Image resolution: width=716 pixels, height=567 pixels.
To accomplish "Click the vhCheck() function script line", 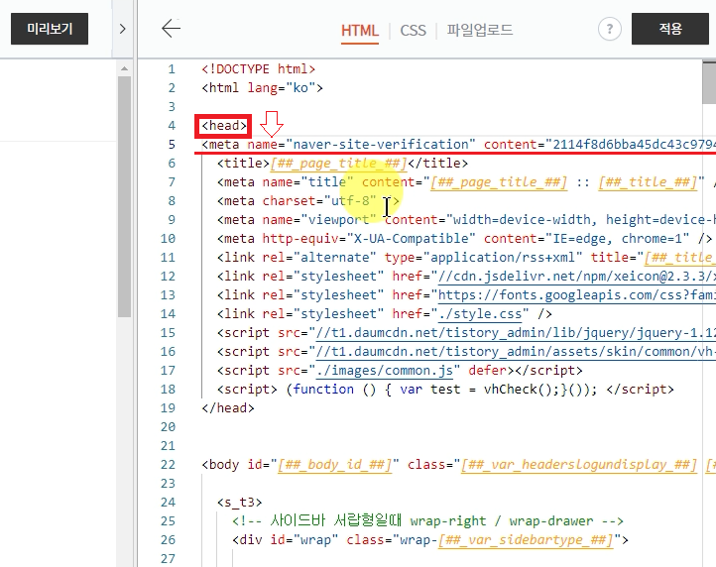I will tap(445, 389).
